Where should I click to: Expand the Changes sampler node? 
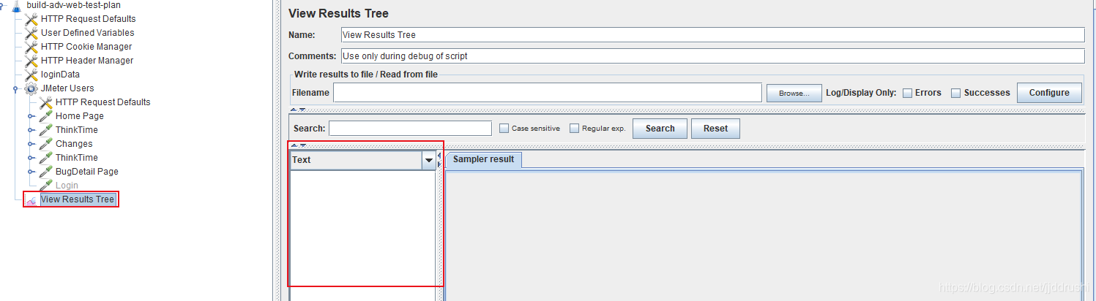(31, 144)
